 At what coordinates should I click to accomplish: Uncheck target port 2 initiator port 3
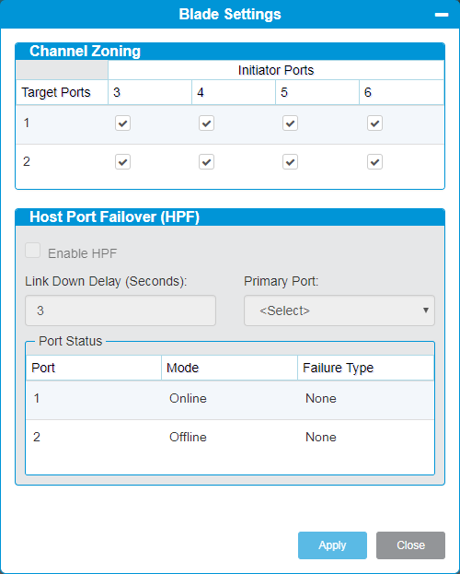(x=122, y=162)
